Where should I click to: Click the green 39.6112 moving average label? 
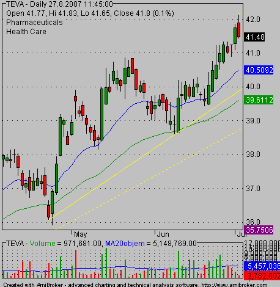259,100
